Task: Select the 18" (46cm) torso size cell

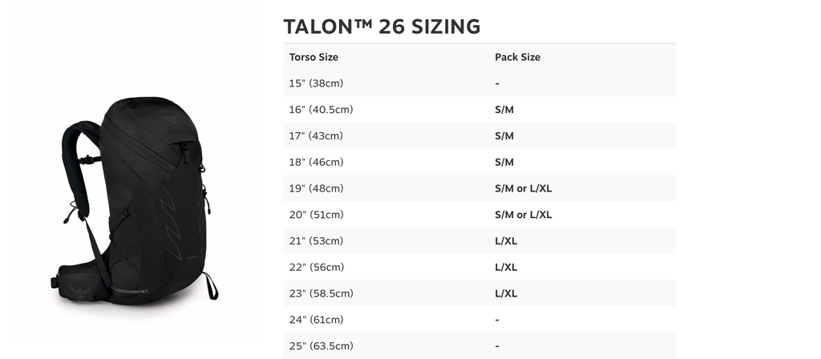Action: coord(316,162)
